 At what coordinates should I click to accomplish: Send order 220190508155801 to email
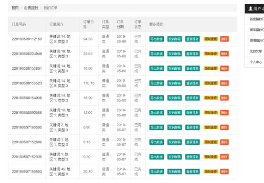tap(174, 68)
